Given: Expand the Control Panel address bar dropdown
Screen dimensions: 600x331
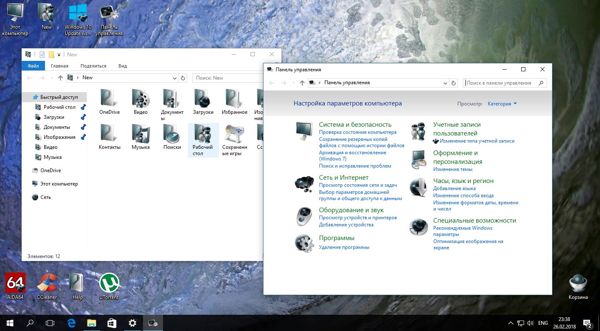Looking at the screenshot, I should (445, 83).
